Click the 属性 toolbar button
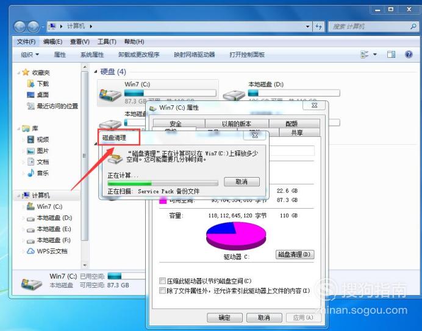 [60, 55]
